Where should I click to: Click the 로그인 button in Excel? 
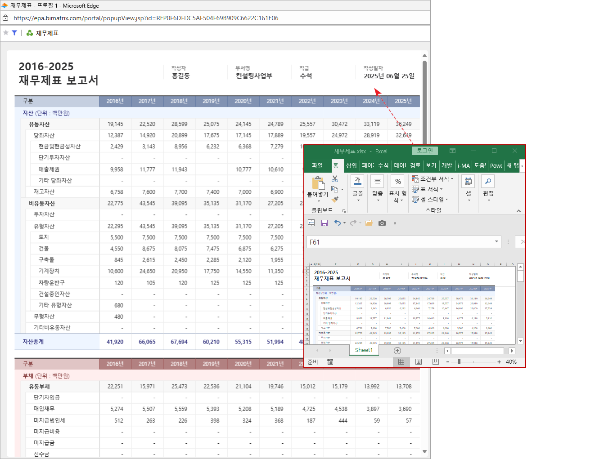[424, 151]
